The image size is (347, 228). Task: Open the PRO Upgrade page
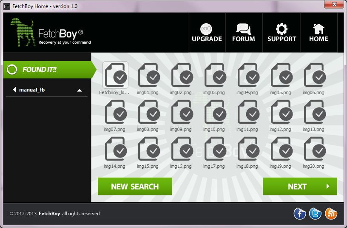pyautogui.click(x=207, y=33)
